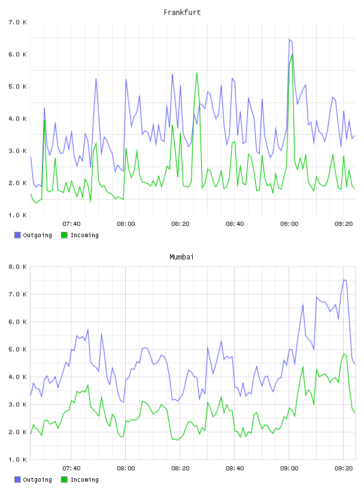Click the 08:20 time label in Frankfurt chart
The image size is (364, 489).
pos(180,224)
